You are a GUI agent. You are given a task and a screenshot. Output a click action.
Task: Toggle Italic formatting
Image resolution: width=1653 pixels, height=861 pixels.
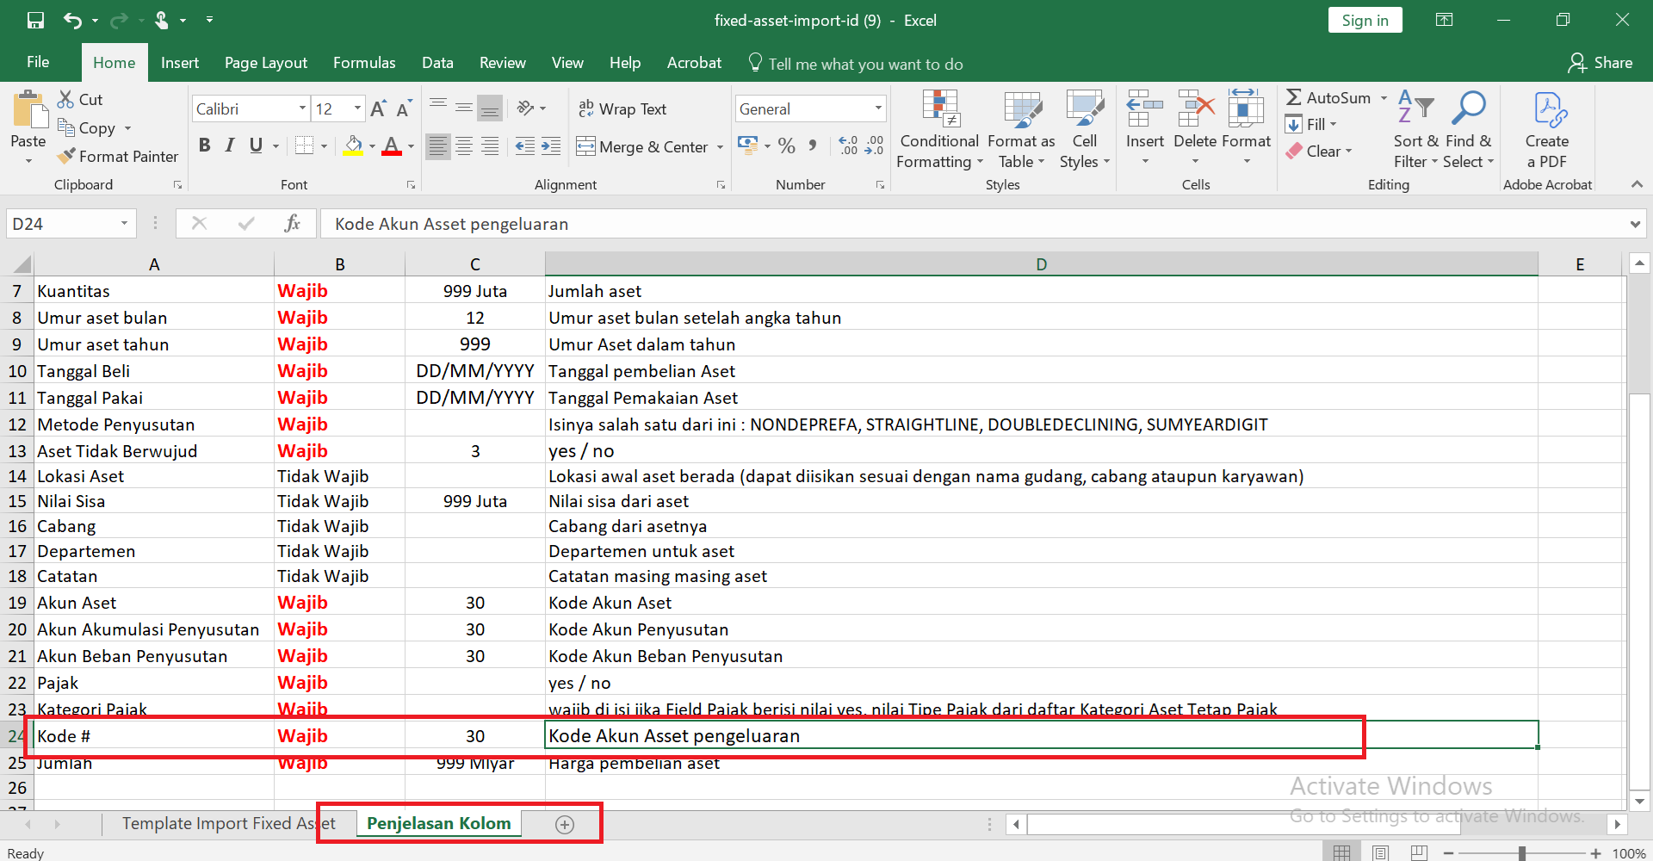(x=230, y=146)
